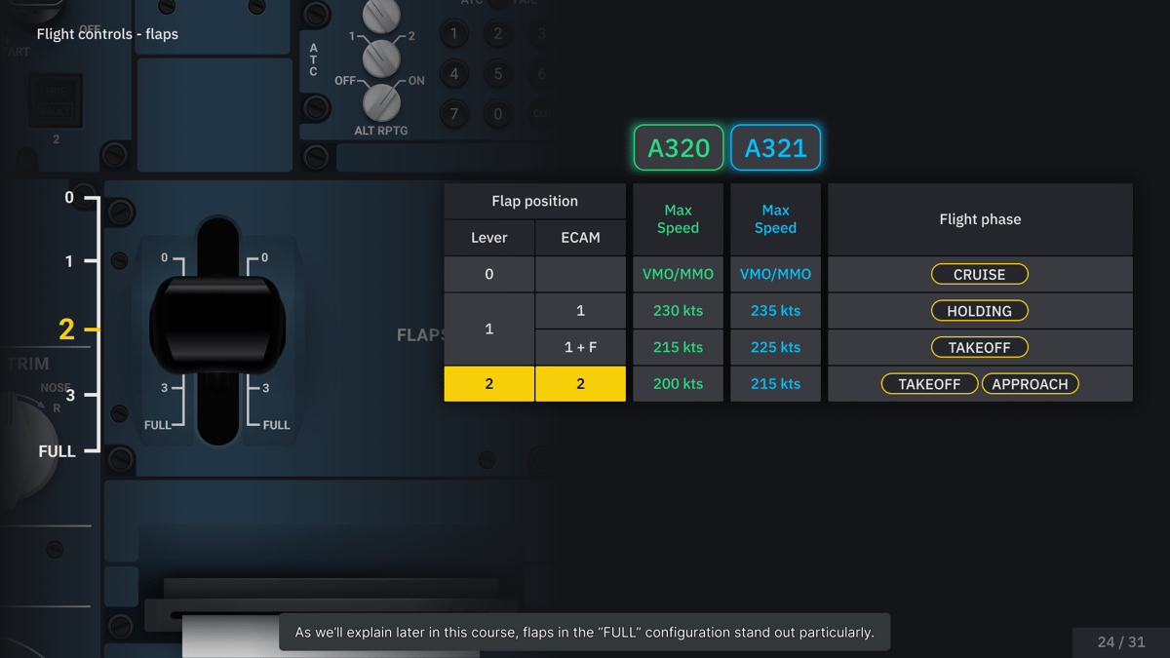Screen dimensions: 1170x658
Task: Select the A320 aircraft tab
Action: pyautogui.click(x=678, y=147)
